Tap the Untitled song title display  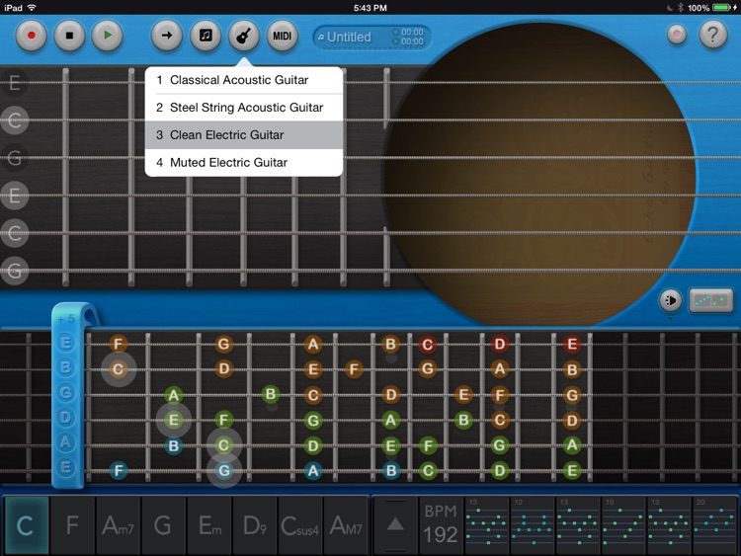(371, 37)
